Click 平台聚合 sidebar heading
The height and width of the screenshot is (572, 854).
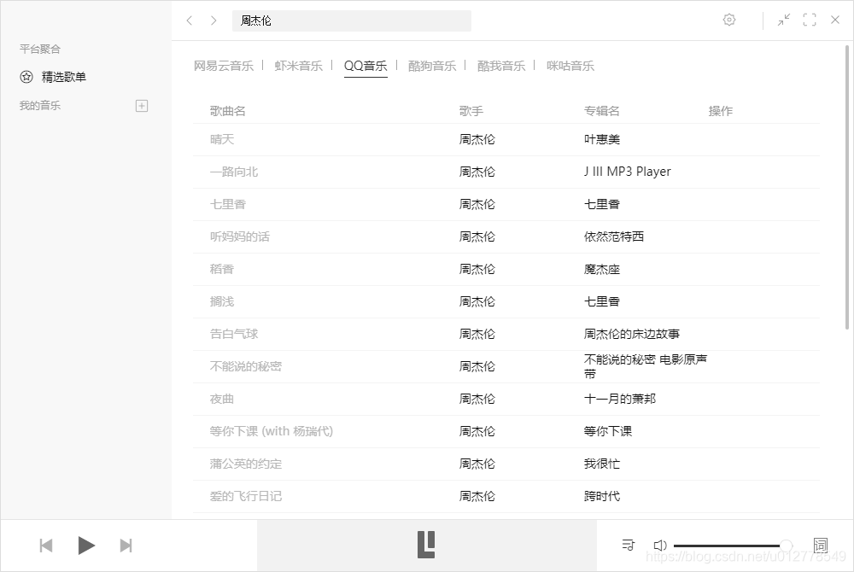40,49
